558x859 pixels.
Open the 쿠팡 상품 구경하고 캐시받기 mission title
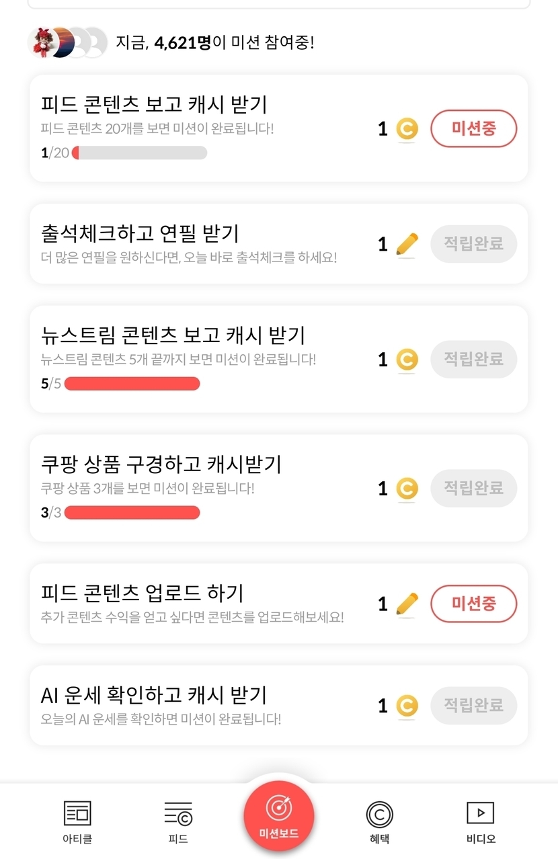pyautogui.click(x=161, y=464)
